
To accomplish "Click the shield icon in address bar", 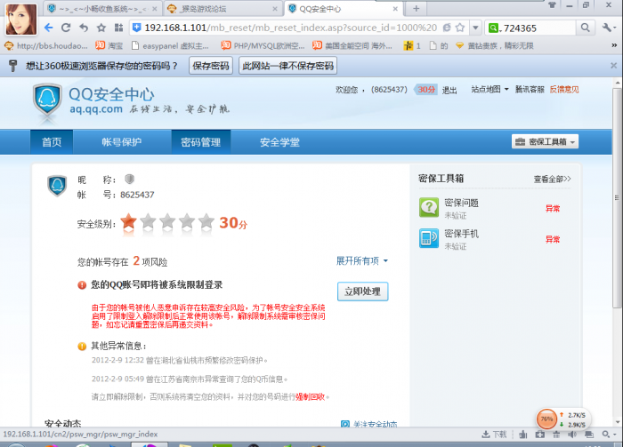I will click(x=137, y=28).
